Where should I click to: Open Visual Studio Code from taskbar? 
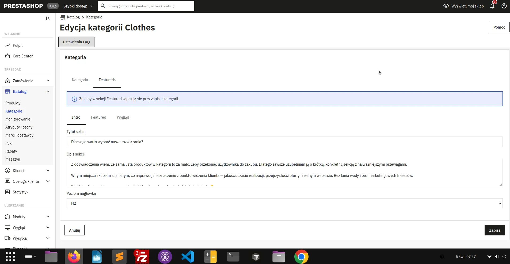[188, 257]
